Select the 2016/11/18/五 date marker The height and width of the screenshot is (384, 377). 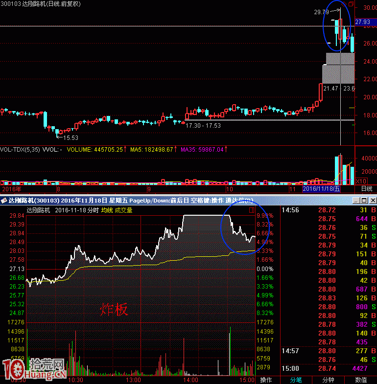tap(321, 189)
